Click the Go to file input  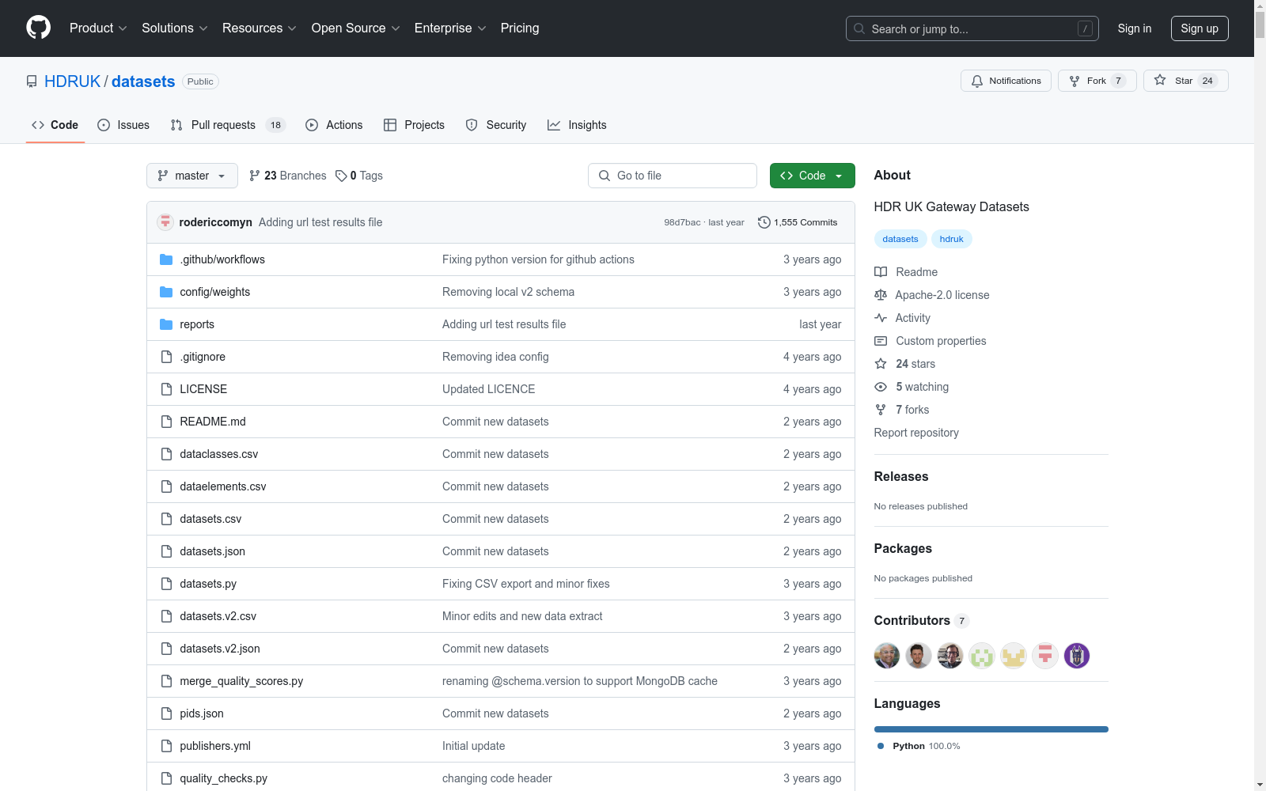[673, 176]
